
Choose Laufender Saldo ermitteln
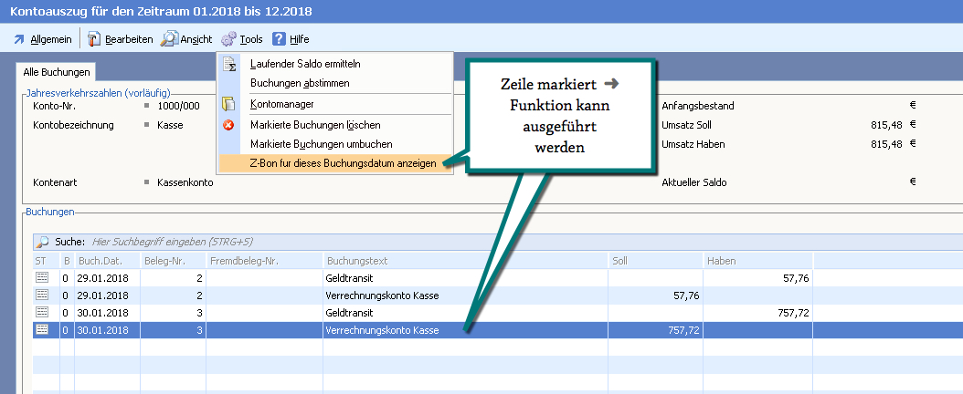pyautogui.click(x=305, y=64)
